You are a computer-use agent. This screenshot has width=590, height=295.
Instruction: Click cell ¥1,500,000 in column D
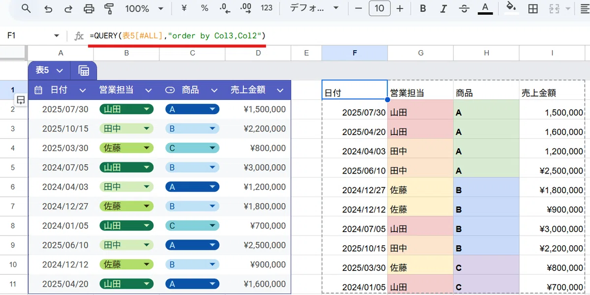tap(258, 109)
